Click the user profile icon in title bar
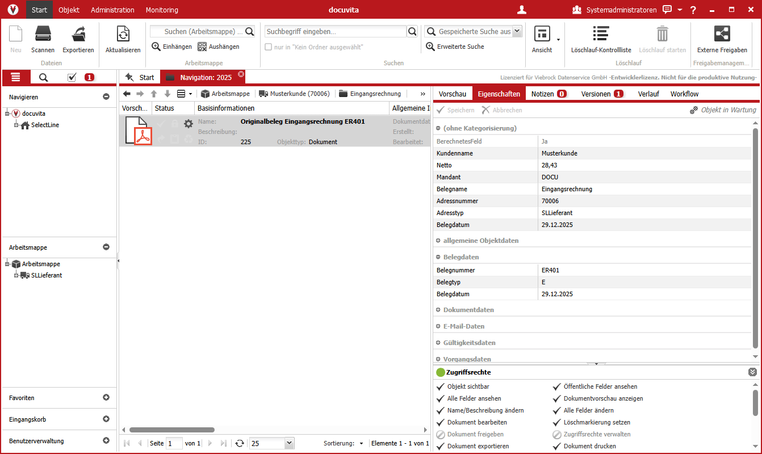 coord(521,10)
